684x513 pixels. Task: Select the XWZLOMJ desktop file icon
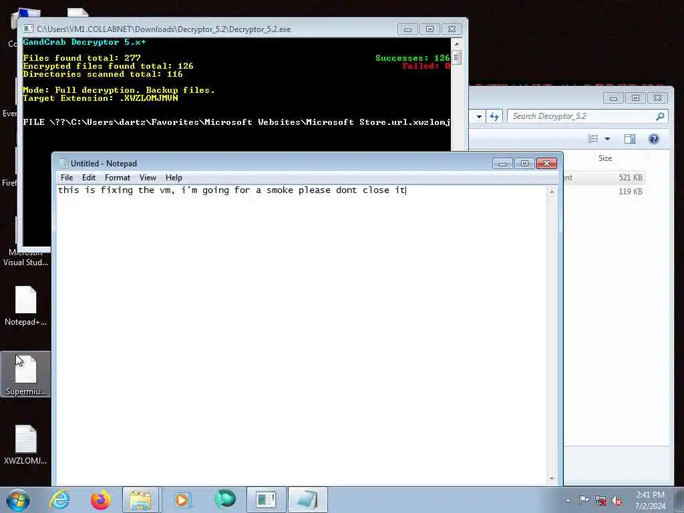26,444
